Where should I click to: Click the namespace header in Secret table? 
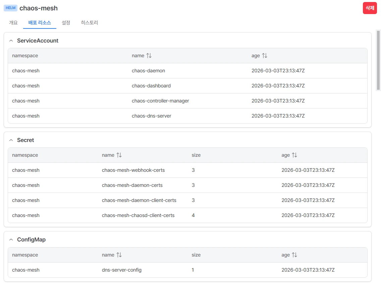(25, 155)
